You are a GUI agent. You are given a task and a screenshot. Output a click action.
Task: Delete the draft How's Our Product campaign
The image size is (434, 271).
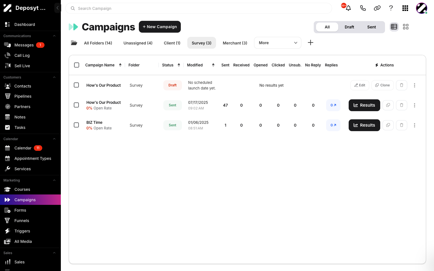pyautogui.click(x=402, y=85)
